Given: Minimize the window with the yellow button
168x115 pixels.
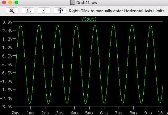Looking at the screenshot, I should click(x=10, y=2).
